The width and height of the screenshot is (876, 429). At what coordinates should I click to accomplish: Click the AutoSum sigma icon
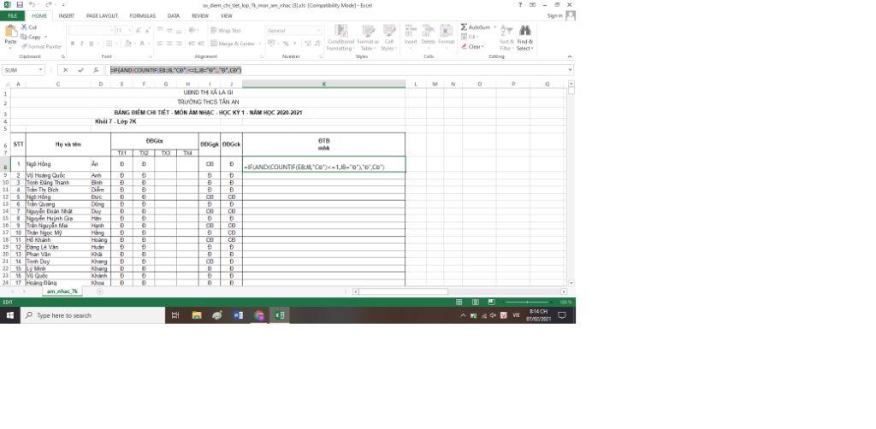click(x=465, y=26)
